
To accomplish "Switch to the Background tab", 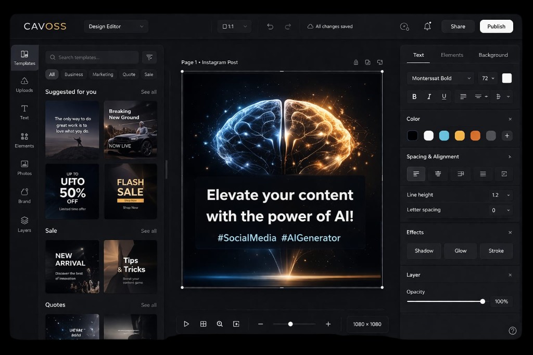I will (x=493, y=55).
